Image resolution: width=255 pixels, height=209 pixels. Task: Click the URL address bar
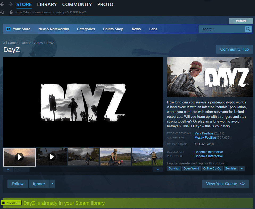[50, 12]
